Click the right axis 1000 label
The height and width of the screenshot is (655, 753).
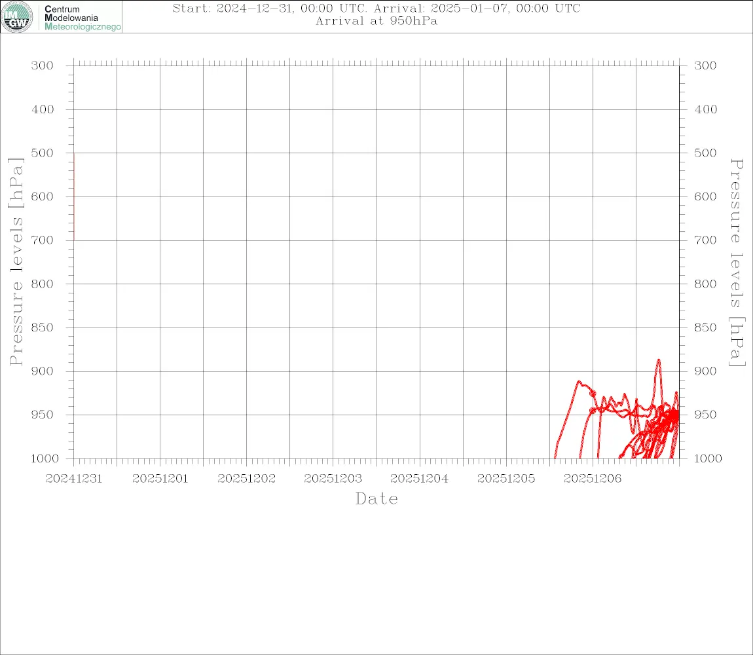(708, 458)
